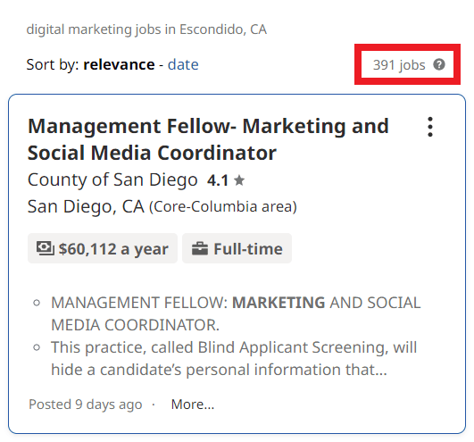Click the Full-time job type tag
The width and height of the screenshot is (474, 442).
pos(237,248)
